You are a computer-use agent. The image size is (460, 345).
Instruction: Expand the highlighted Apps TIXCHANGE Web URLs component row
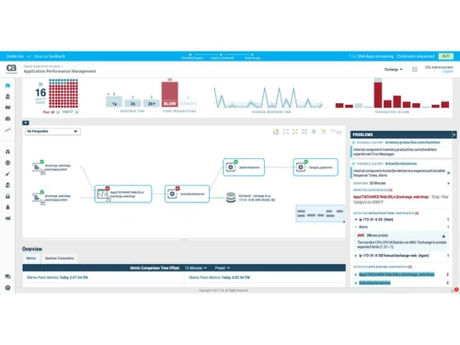pos(356,274)
